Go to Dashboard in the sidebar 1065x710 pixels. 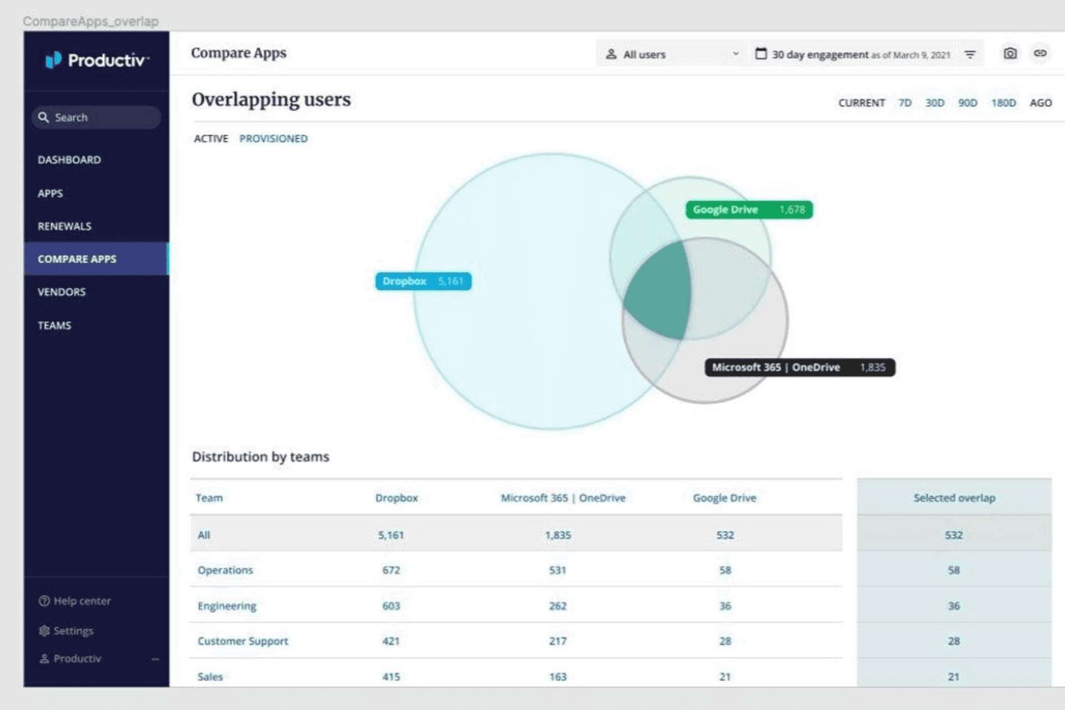[x=69, y=160]
